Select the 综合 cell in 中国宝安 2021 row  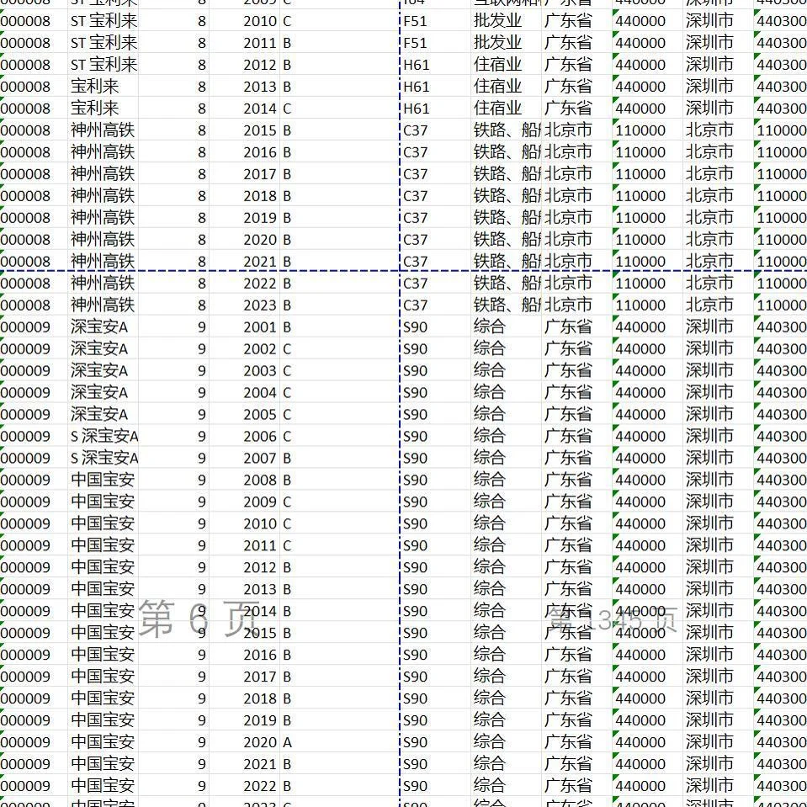[507, 764]
